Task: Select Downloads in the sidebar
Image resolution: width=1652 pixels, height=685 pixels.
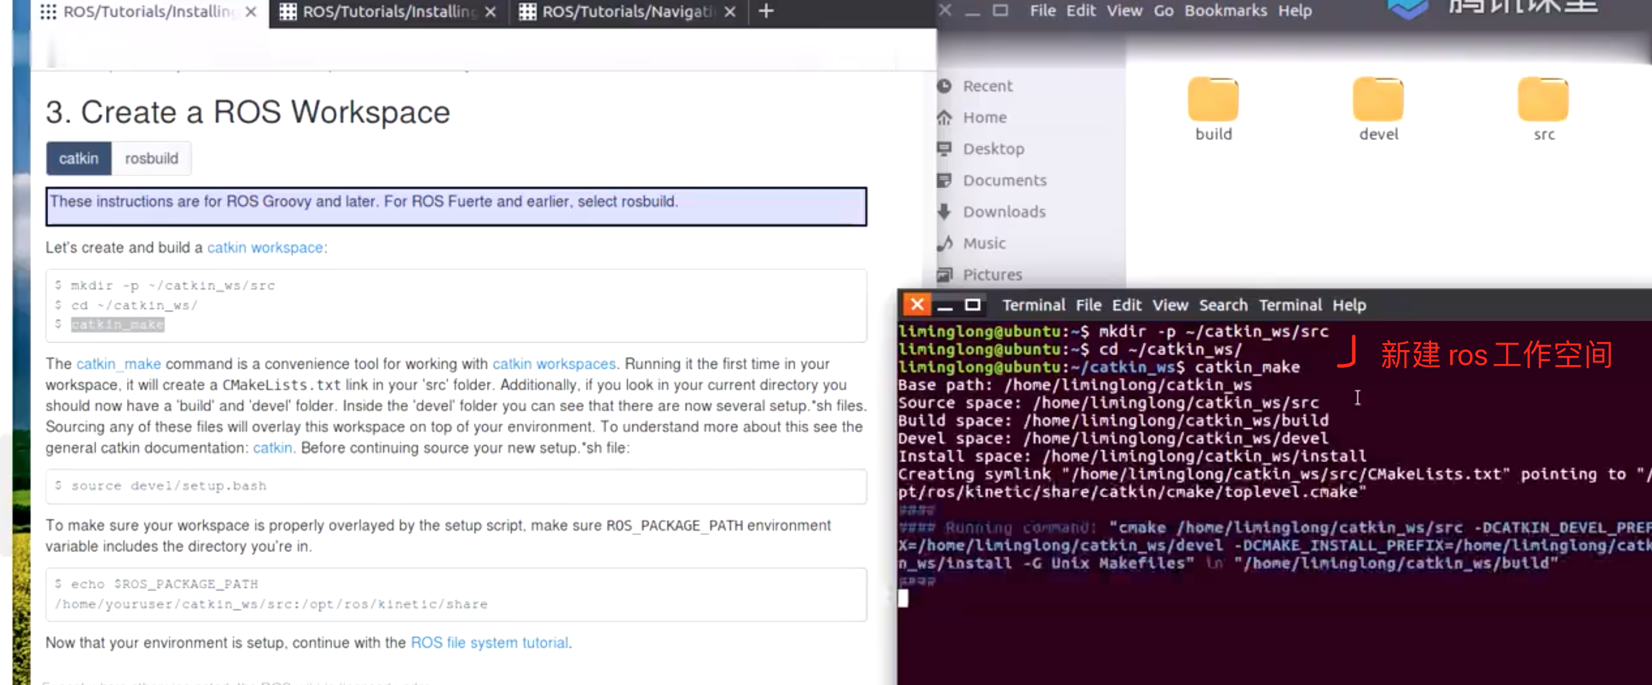Action: tap(1003, 212)
